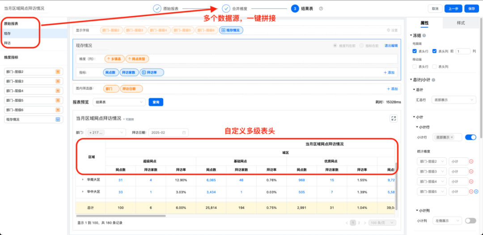This screenshot has height=235, width=483.
Task: Open the 报表预览 结果表 dropdown
Action: click(x=119, y=102)
